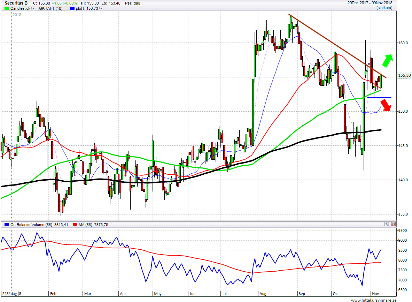412x302 pixels.
Task: Click the change value +1,05 (+0,68%)
Action: (65, 3)
